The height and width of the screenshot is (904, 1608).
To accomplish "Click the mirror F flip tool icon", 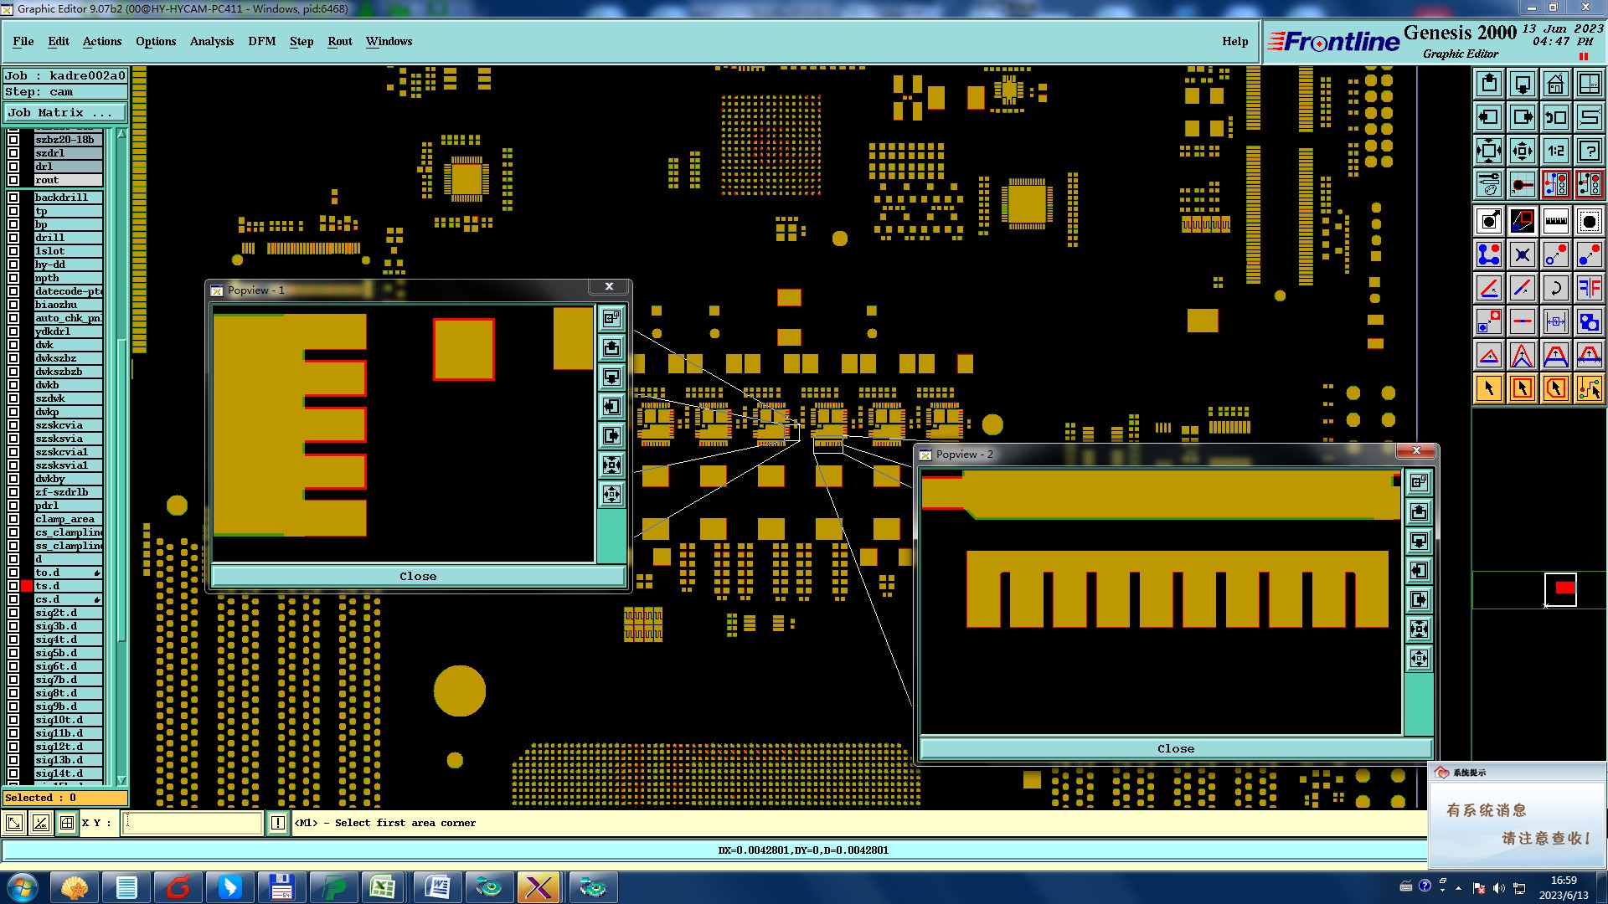I will pyautogui.click(x=1589, y=288).
